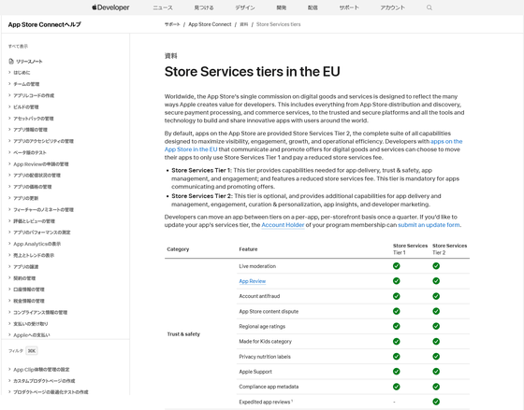Click the Tier 1 checkmark for Privacy nutrition labels
The image size is (524, 410).
pyautogui.click(x=397, y=356)
